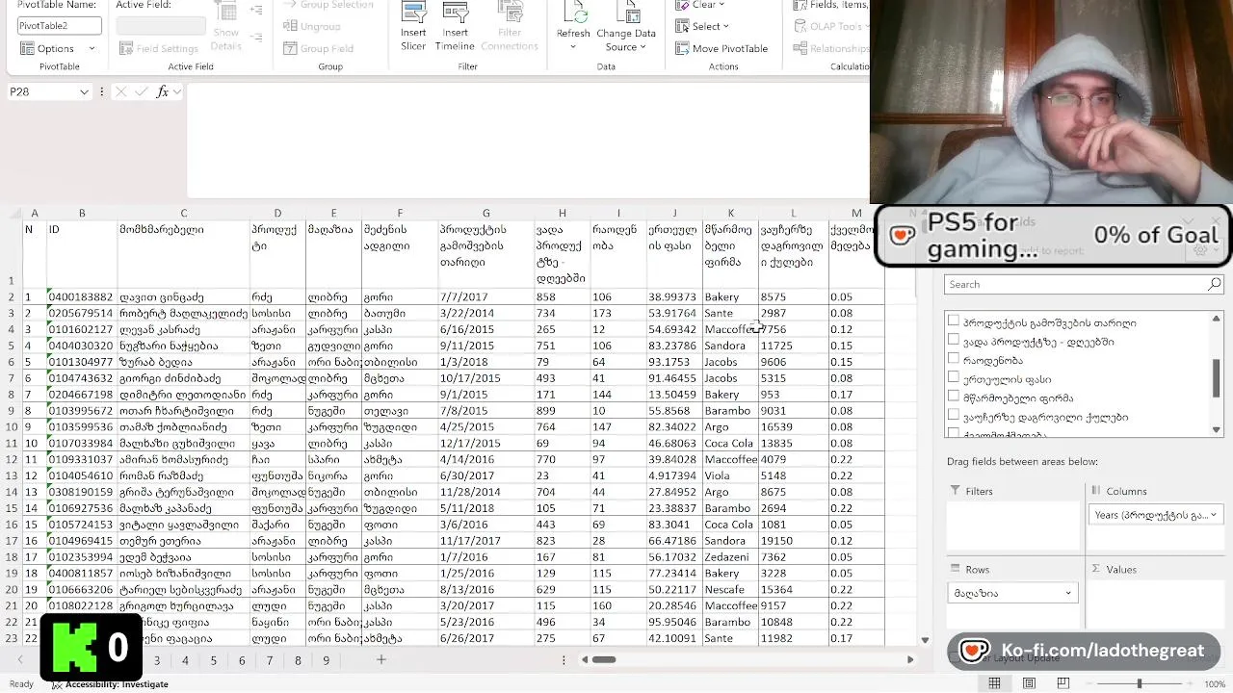
Task: Click cell with ID 0400183882
Action: click(x=82, y=297)
